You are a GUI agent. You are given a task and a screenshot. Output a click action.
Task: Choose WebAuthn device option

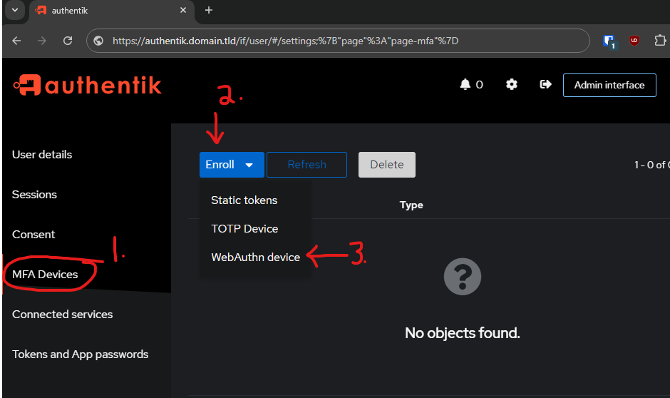pyautogui.click(x=255, y=257)
